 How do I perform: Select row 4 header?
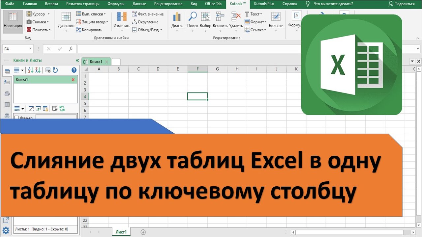(85, 96)
